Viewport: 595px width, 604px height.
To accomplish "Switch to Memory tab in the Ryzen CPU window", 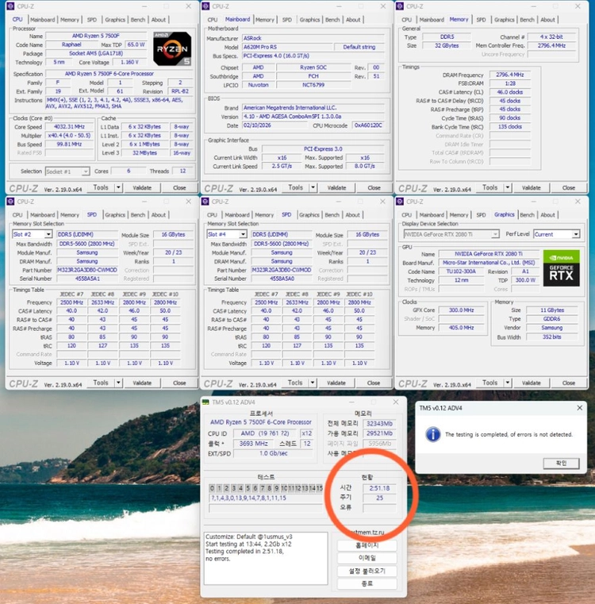I will (x=70, y=20).
